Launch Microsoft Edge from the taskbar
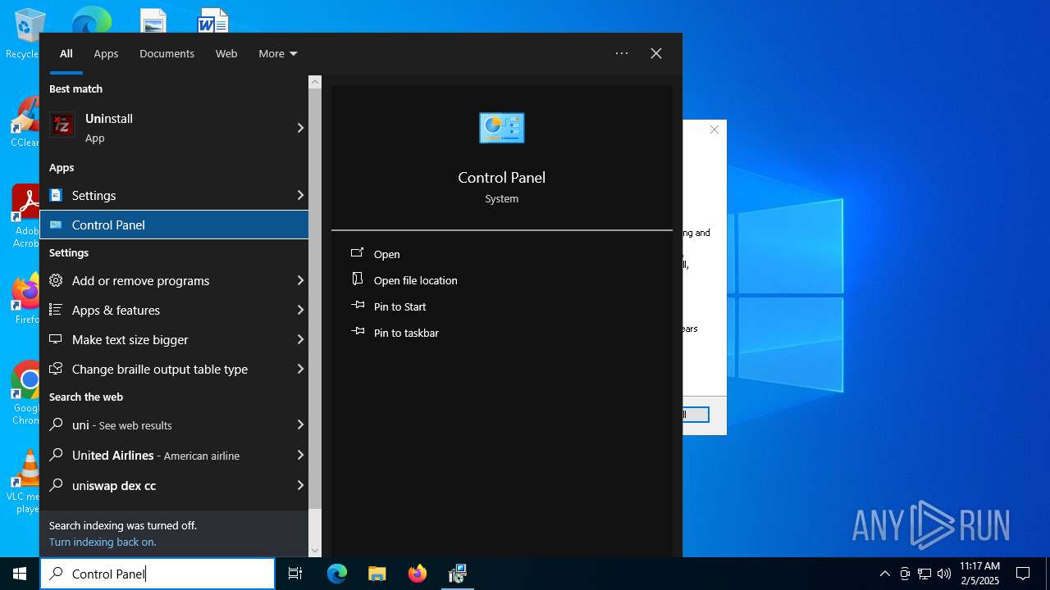 click(337, 574)
